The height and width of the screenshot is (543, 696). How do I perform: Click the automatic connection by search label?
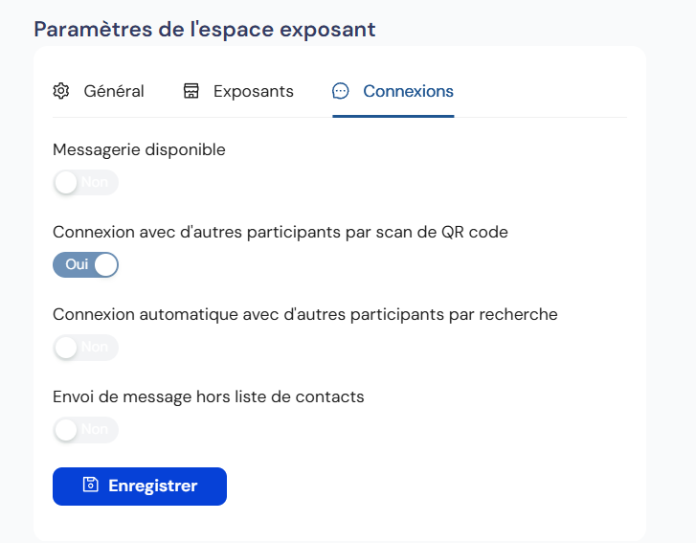[x=304, y=314]
